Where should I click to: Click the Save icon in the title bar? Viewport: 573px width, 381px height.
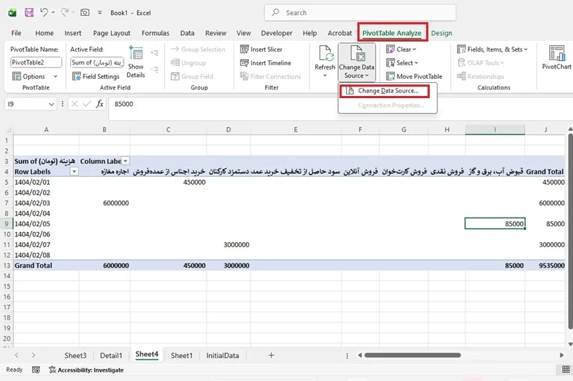click(29, 13)
